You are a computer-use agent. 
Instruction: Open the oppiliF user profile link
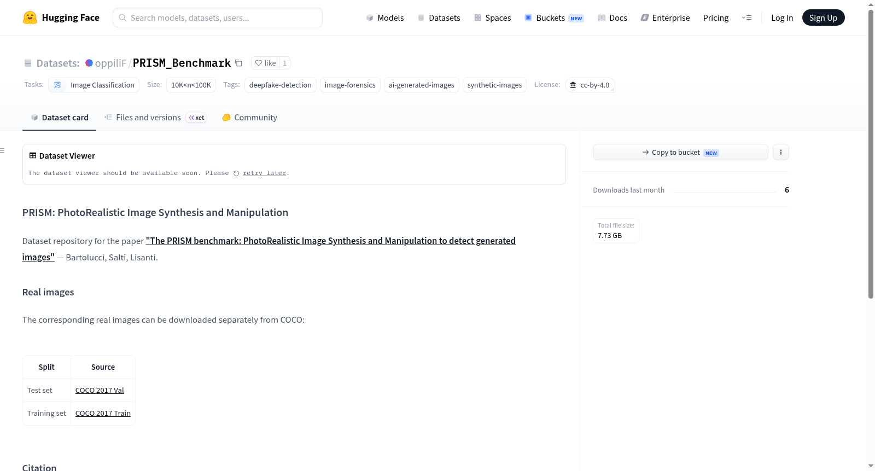[x=110, y=63]
